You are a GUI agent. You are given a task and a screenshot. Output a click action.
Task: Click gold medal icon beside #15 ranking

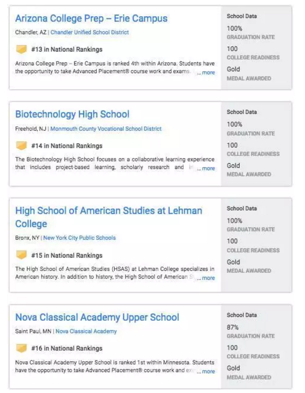click(21, 255)
